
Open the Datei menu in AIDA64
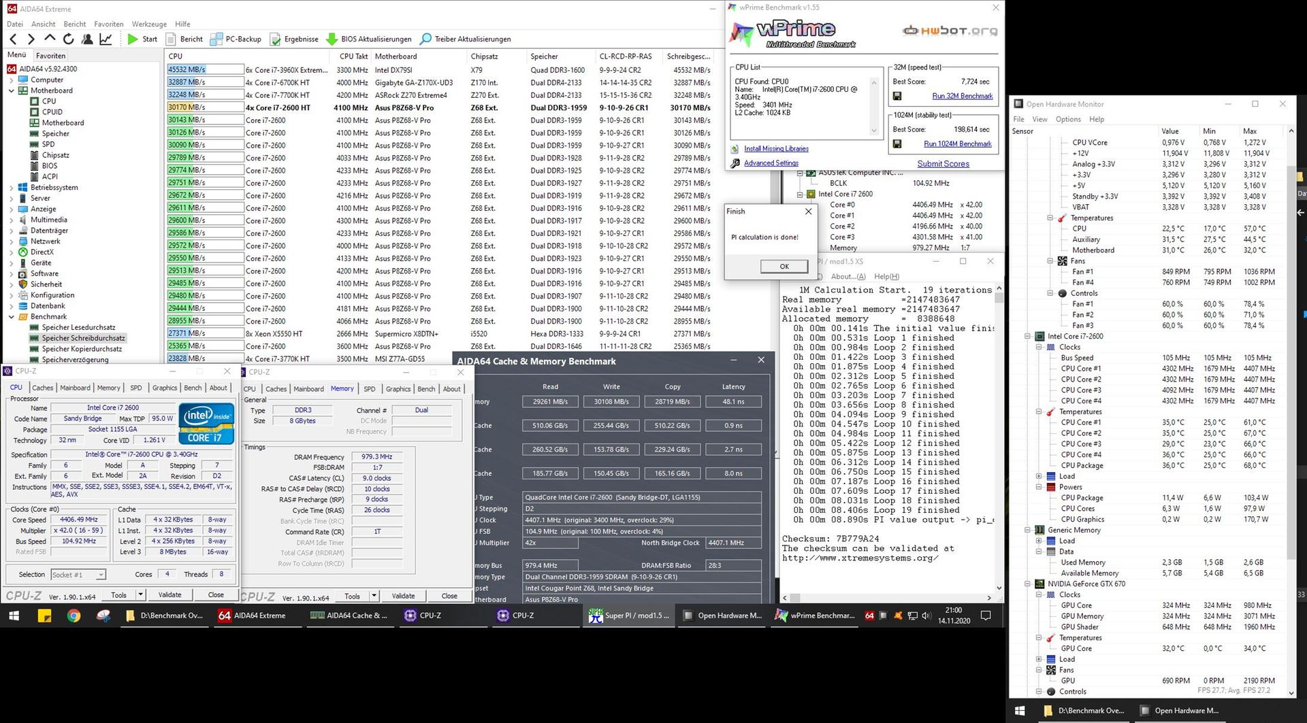coord(15,24)
